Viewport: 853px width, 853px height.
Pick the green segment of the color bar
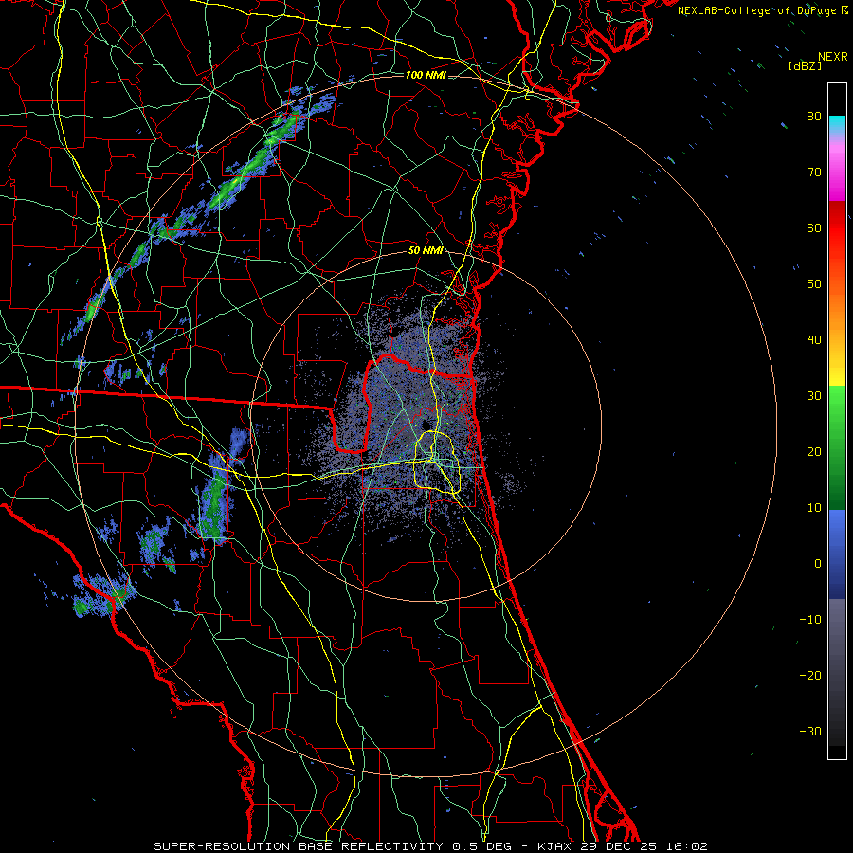tap(837, 447)
